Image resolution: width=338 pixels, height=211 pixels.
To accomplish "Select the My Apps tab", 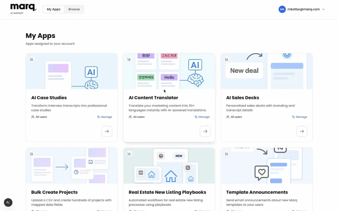I will (x=53, y=9).
